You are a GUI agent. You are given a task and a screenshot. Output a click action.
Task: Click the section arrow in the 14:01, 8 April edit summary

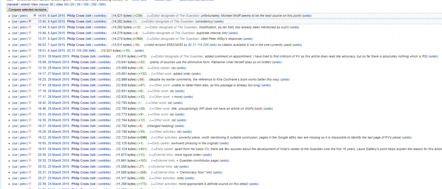[x=149, y=15]
